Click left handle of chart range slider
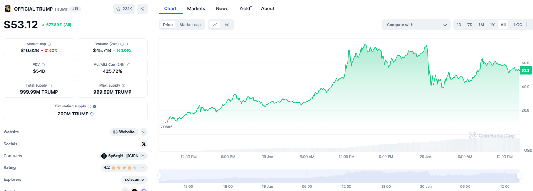The width and height of the screenshot is (533, 191). 159,176
